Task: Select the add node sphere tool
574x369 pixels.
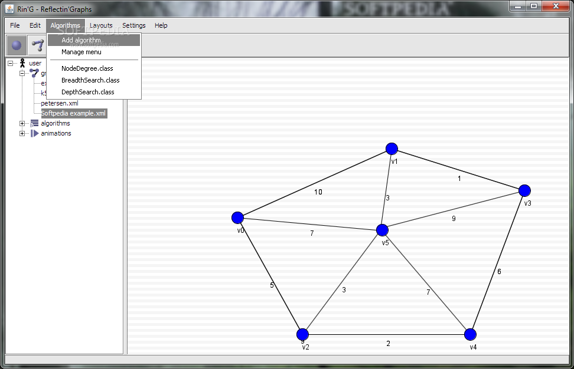Action: click(17, 45)
